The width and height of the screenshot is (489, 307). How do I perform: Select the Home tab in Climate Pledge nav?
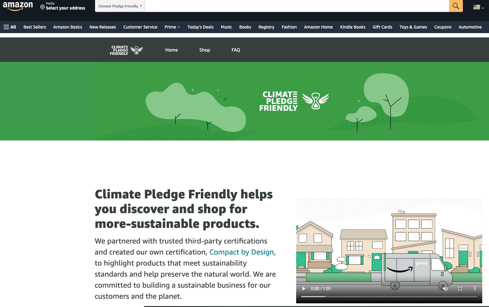coord(172,50)
